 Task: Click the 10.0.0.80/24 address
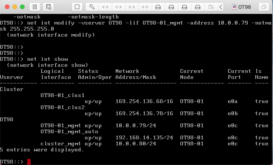tap(136, 143)
